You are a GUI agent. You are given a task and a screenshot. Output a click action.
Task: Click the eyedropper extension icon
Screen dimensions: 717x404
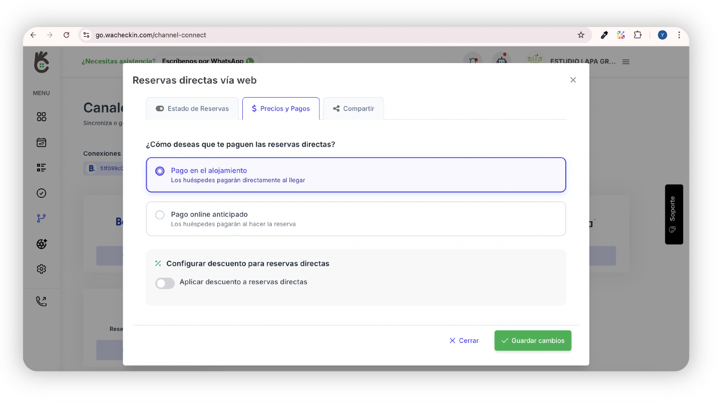(604, 35)
